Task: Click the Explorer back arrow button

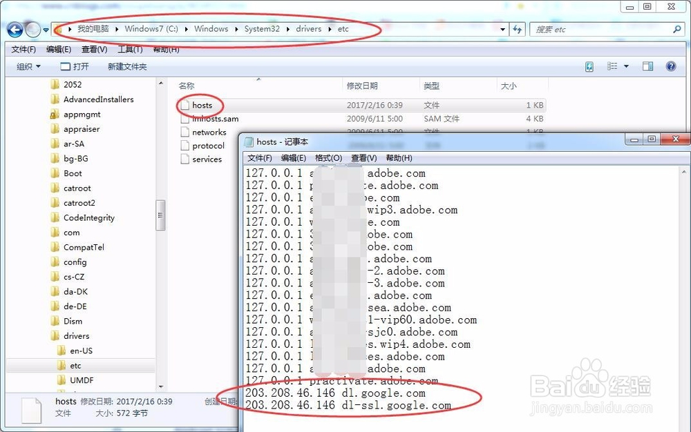Action: tap(15, 30)
